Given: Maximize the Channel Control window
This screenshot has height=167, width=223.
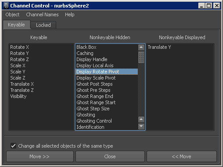Looking at the screenshot, I should [x=209, y=6].
